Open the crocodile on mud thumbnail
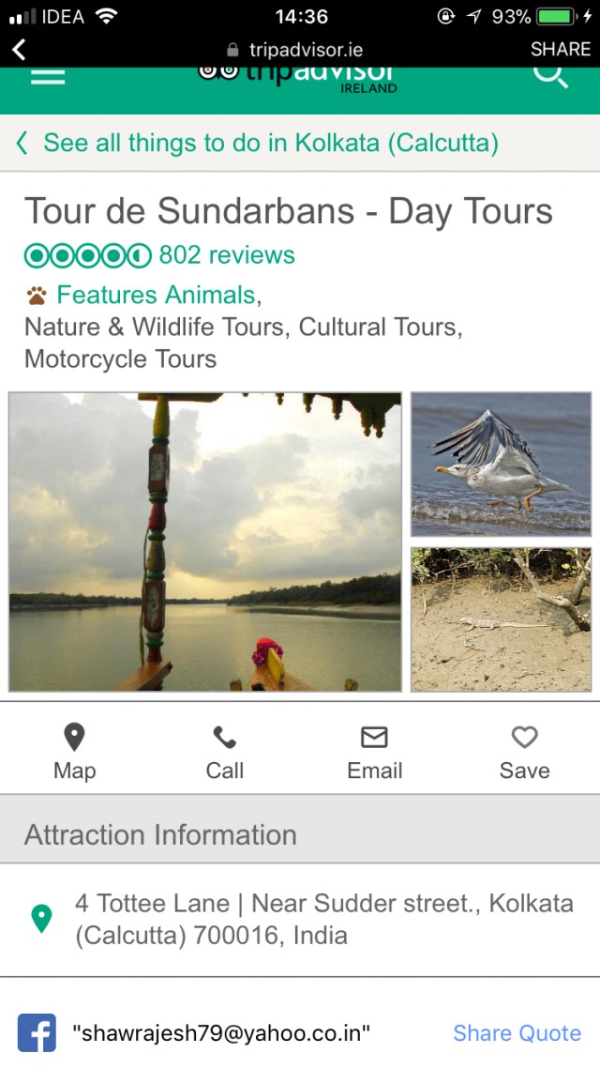The image size is (600, 1068). [501, 619]
